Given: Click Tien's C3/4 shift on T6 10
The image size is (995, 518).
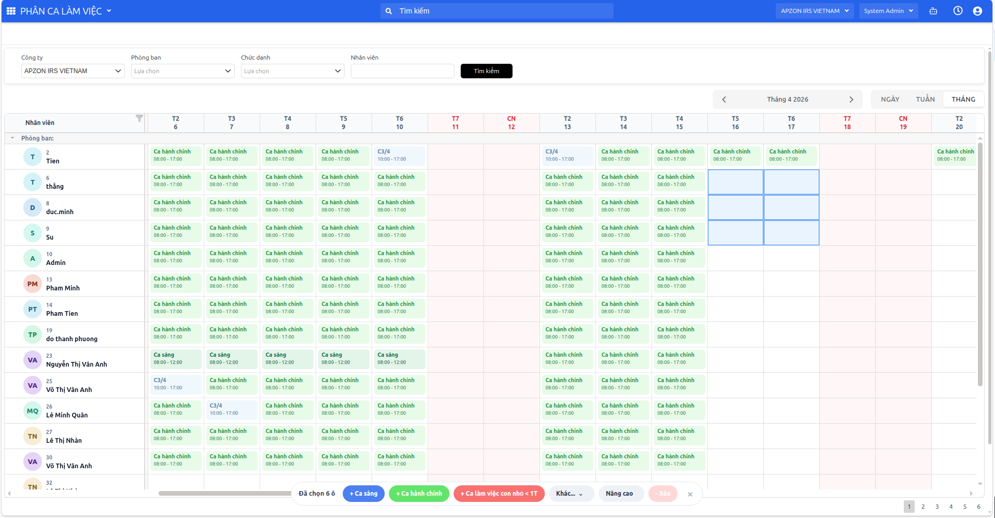Looking at the screenshot, I should pos(400,156).
